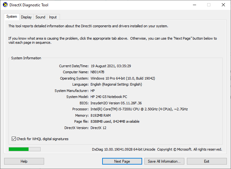Screen dimensions: 231x169
Task: Go to the Input tab
Action: (x=53, y=17)
